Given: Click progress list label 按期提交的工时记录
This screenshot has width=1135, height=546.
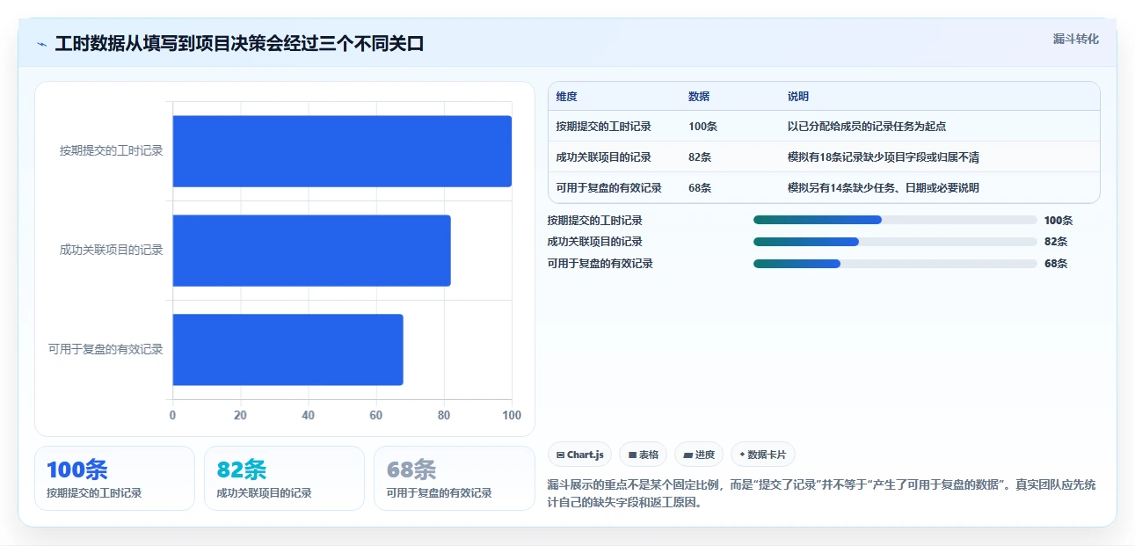Looking at the screenshot, I should (x=595, y=221).
